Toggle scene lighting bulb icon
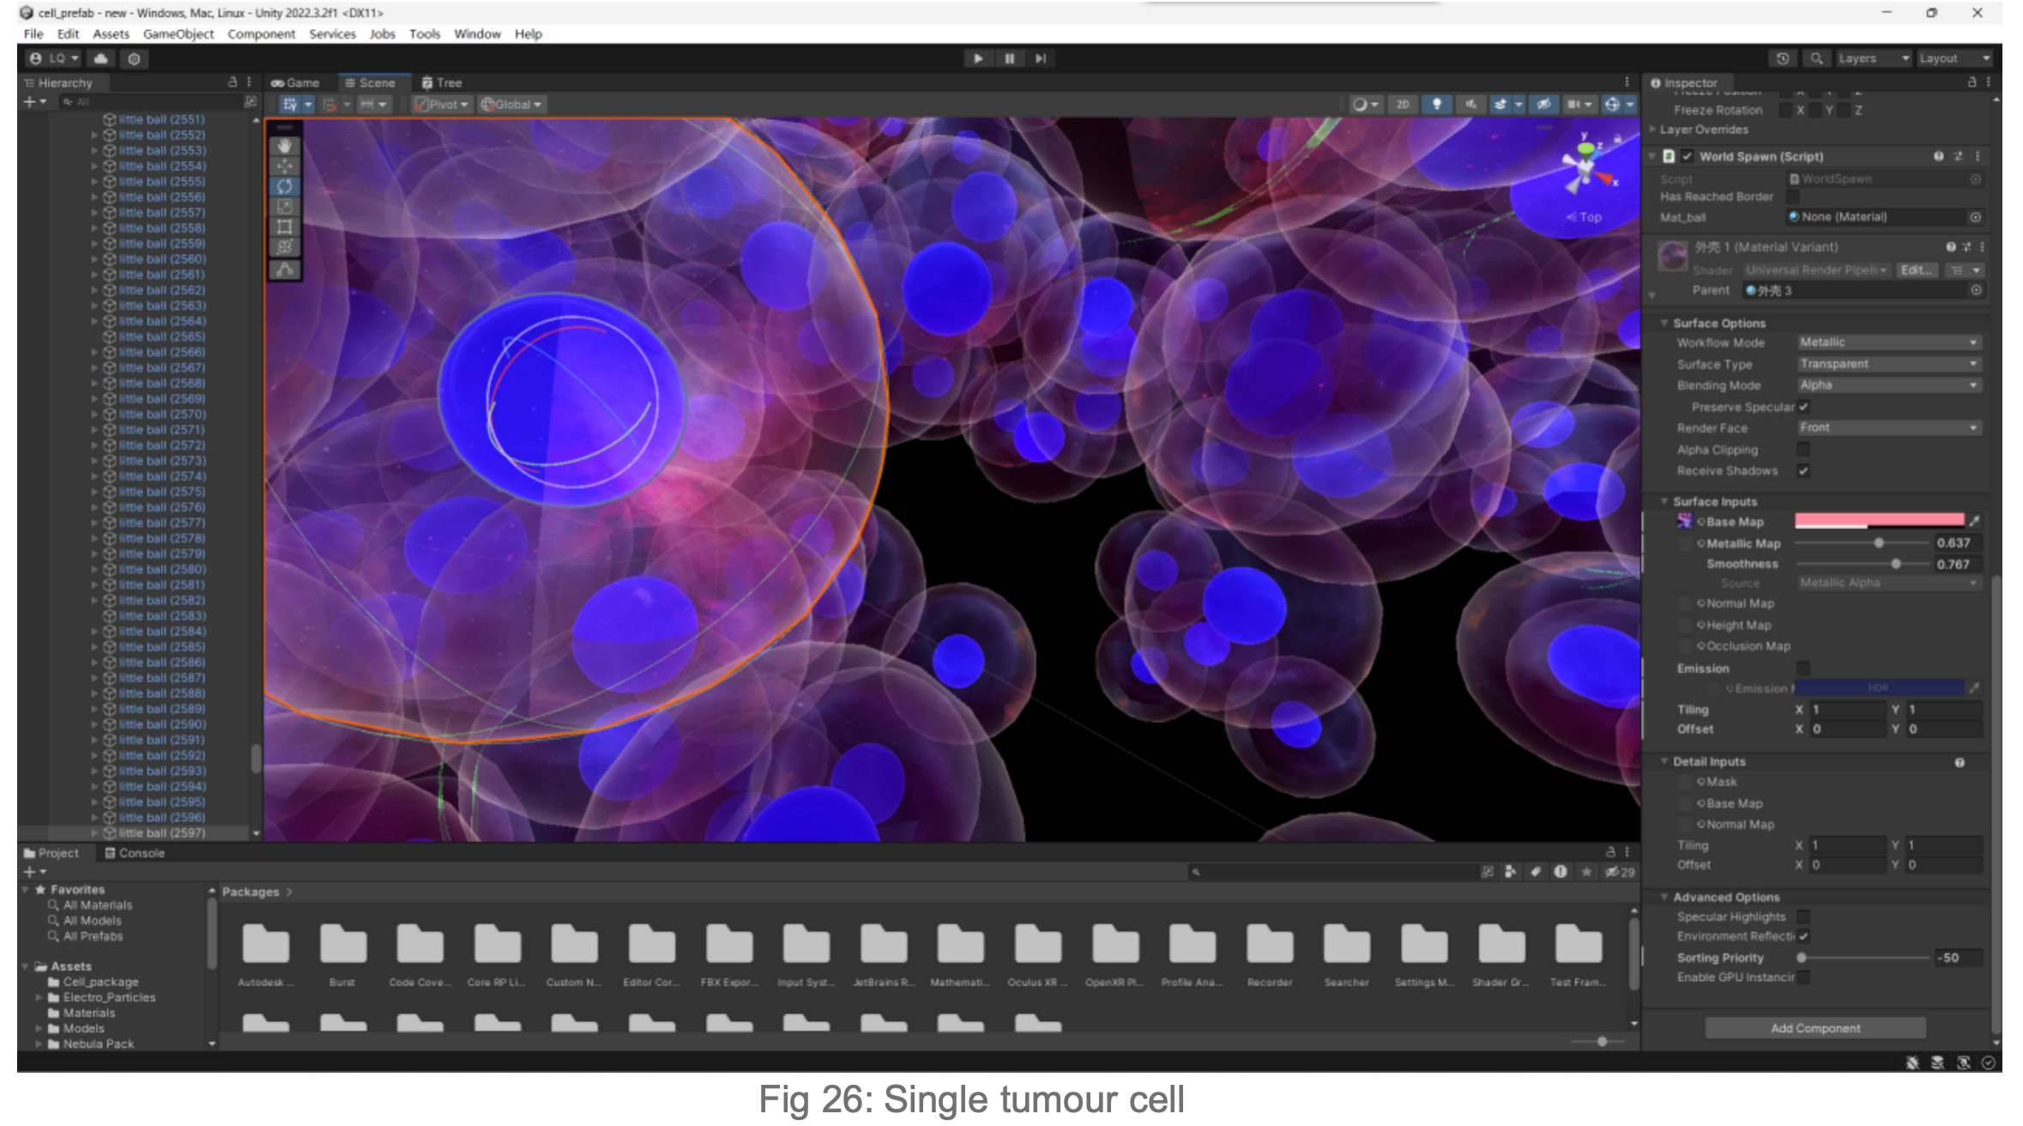 (x=1436, y=104)
